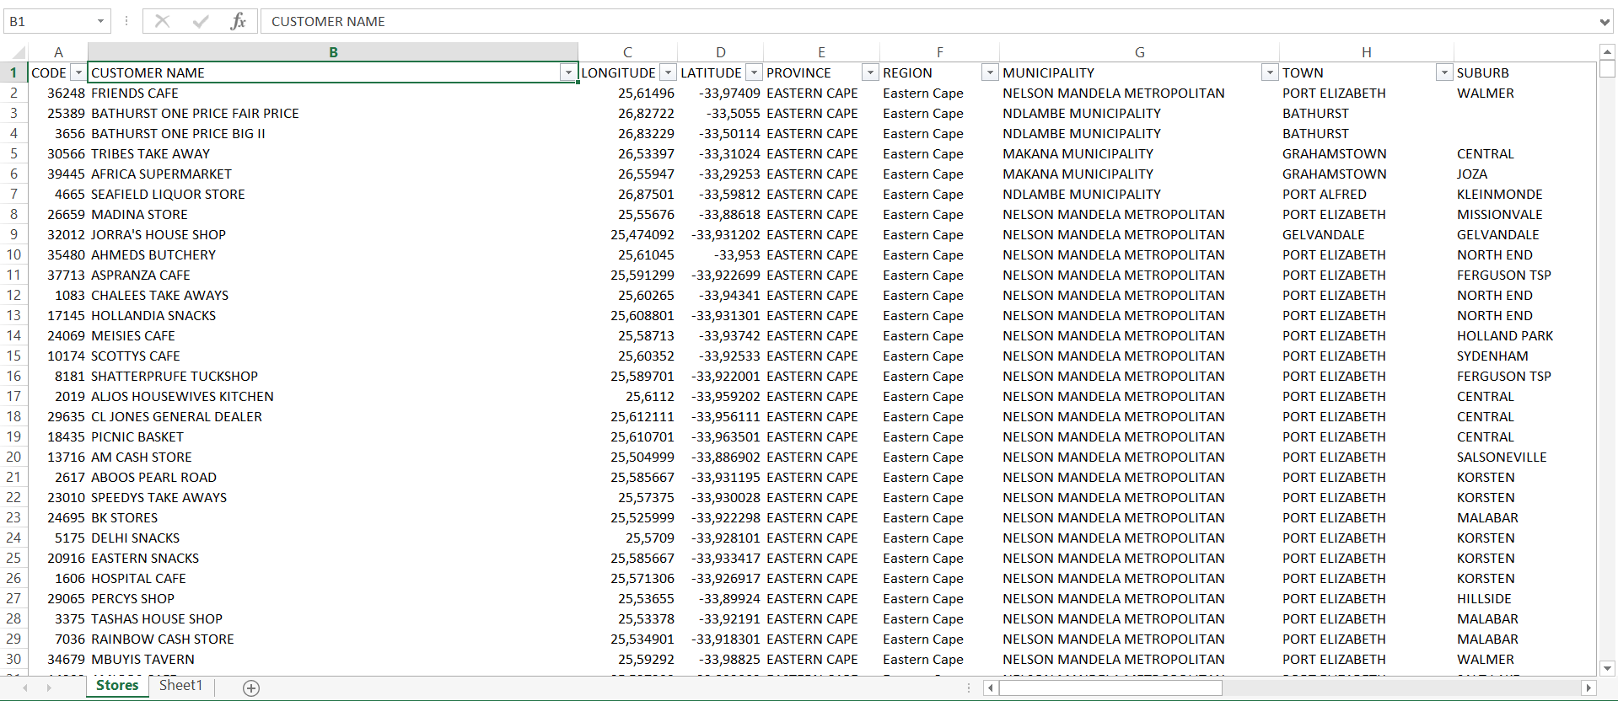1618x701 pixels.
Task: Select row 20 header
Action: 14,458
